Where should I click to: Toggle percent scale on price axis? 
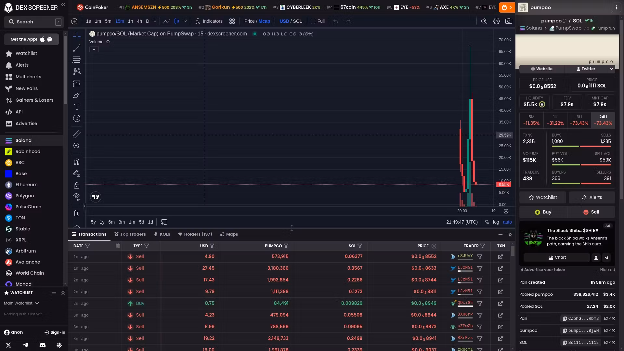click(x=487, y=222)
